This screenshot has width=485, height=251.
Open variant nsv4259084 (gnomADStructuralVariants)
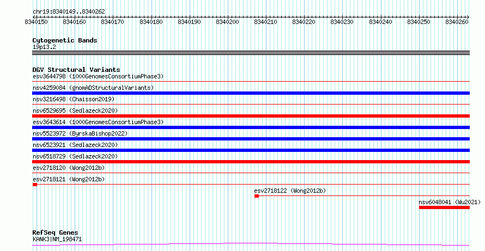[93, 88]
